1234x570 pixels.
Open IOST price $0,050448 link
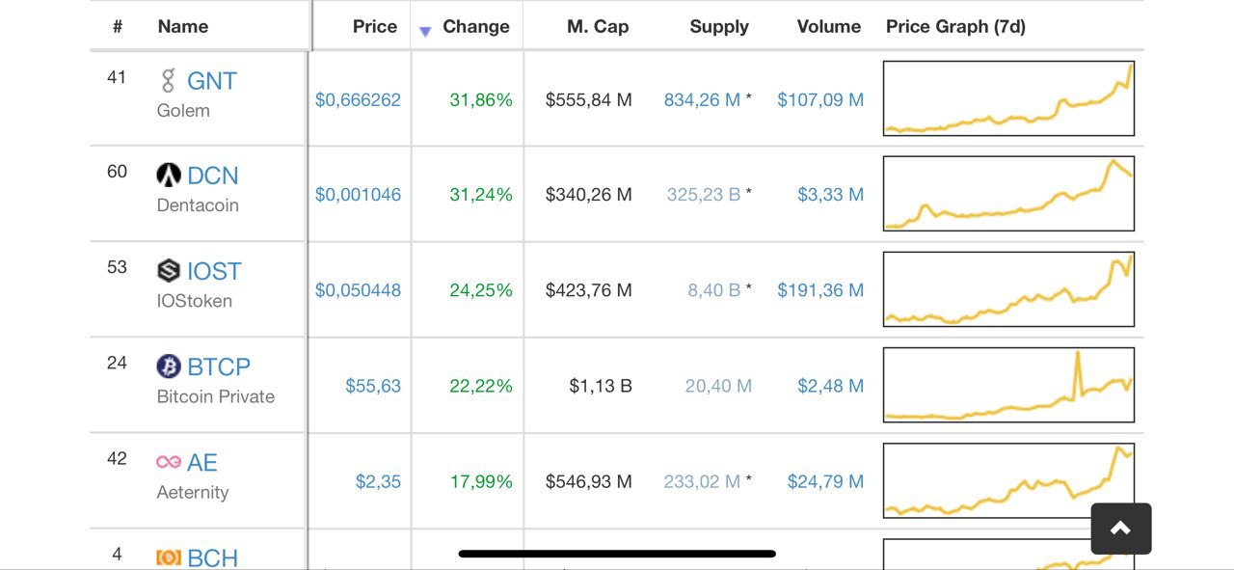[x=358, y=290]
